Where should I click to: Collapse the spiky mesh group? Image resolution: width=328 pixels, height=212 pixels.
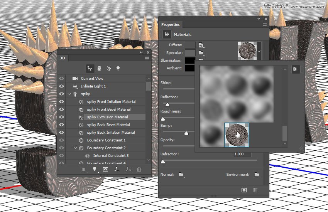tap(69, 94)
